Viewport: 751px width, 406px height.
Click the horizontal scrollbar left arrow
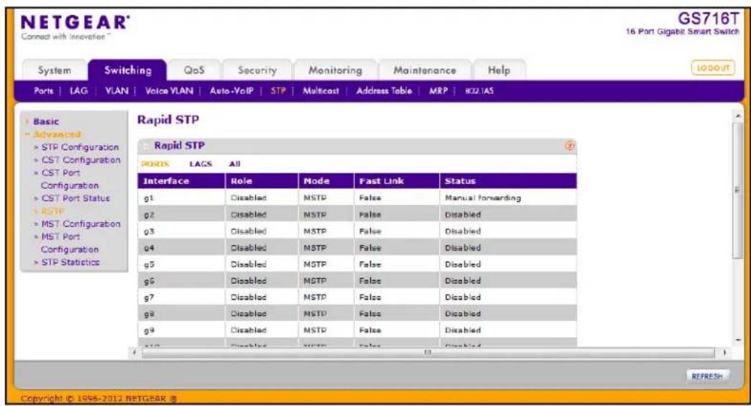click(x=134, y=352)
